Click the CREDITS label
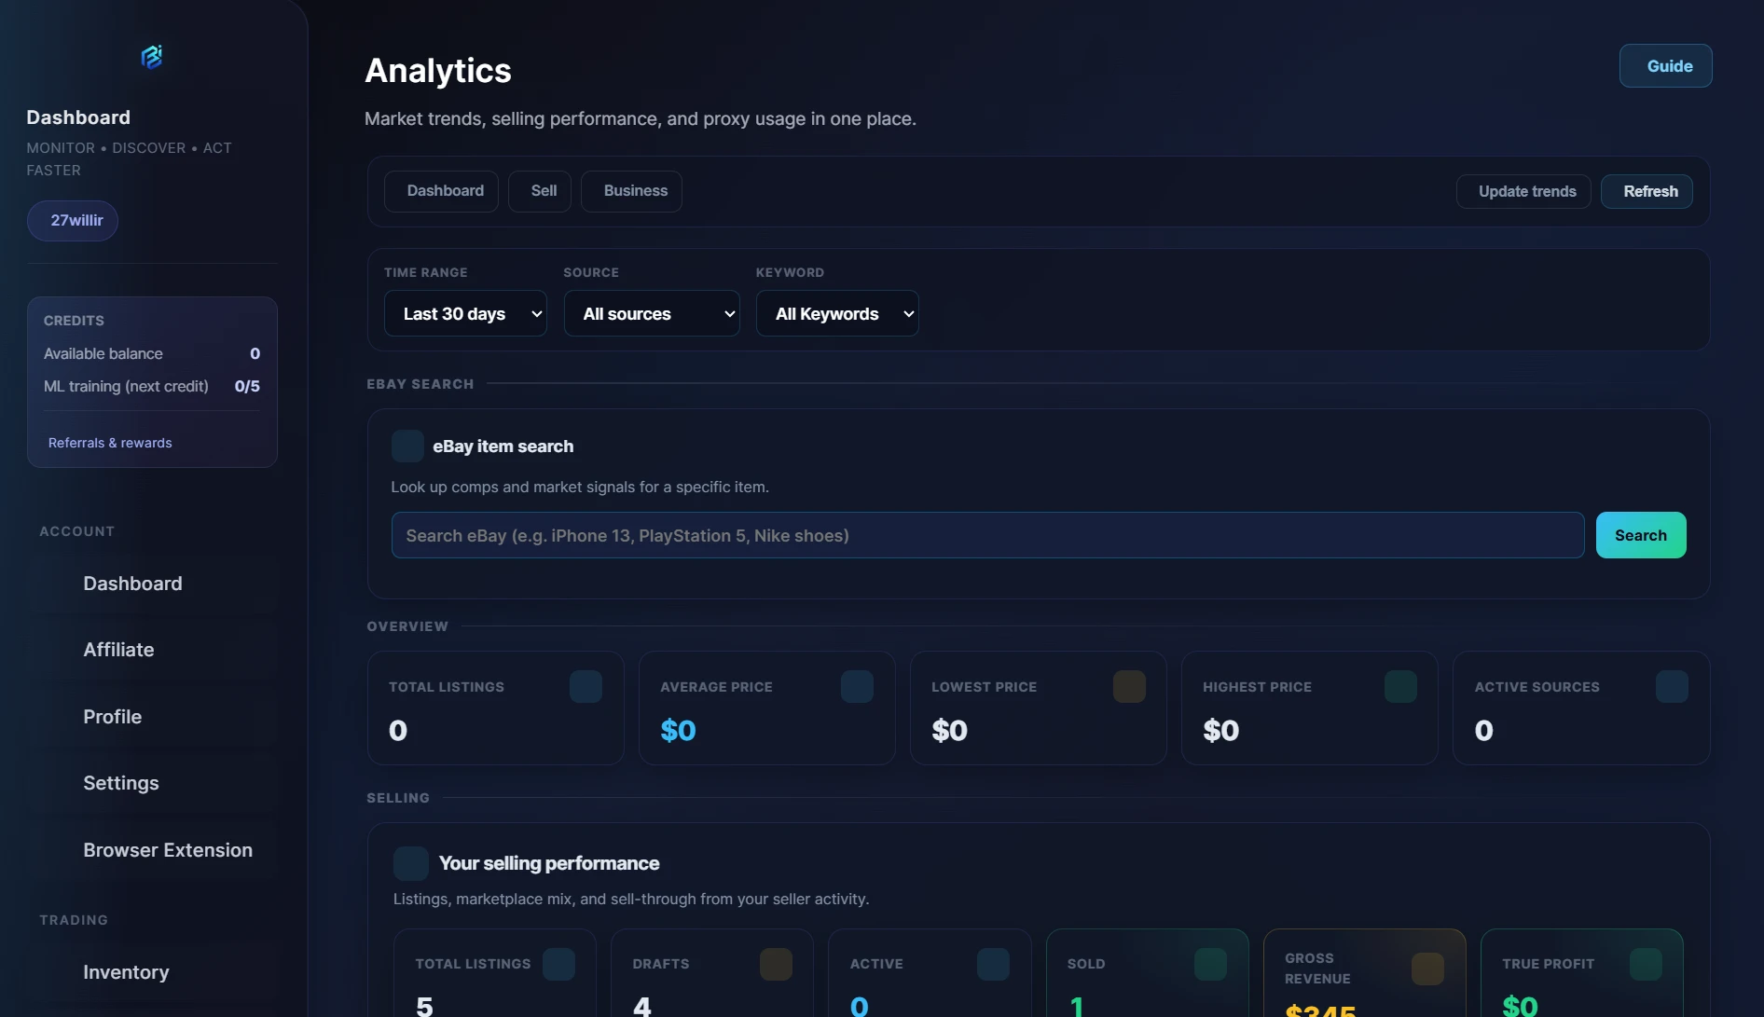The width and height of the screenshot is (1764, 1017). [x=74, y=321]
